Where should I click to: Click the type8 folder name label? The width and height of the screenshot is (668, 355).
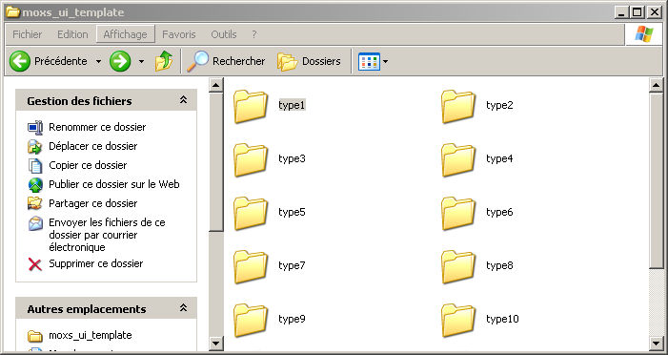pos(499,265)
